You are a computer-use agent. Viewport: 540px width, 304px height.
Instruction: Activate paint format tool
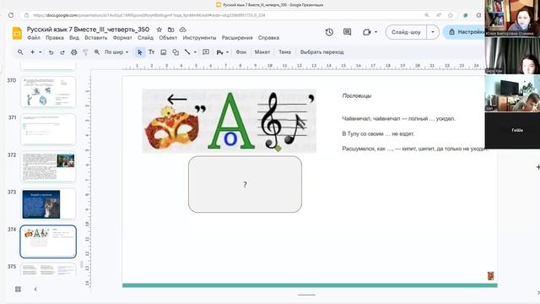pyautogui.click(x=85, y=52)
